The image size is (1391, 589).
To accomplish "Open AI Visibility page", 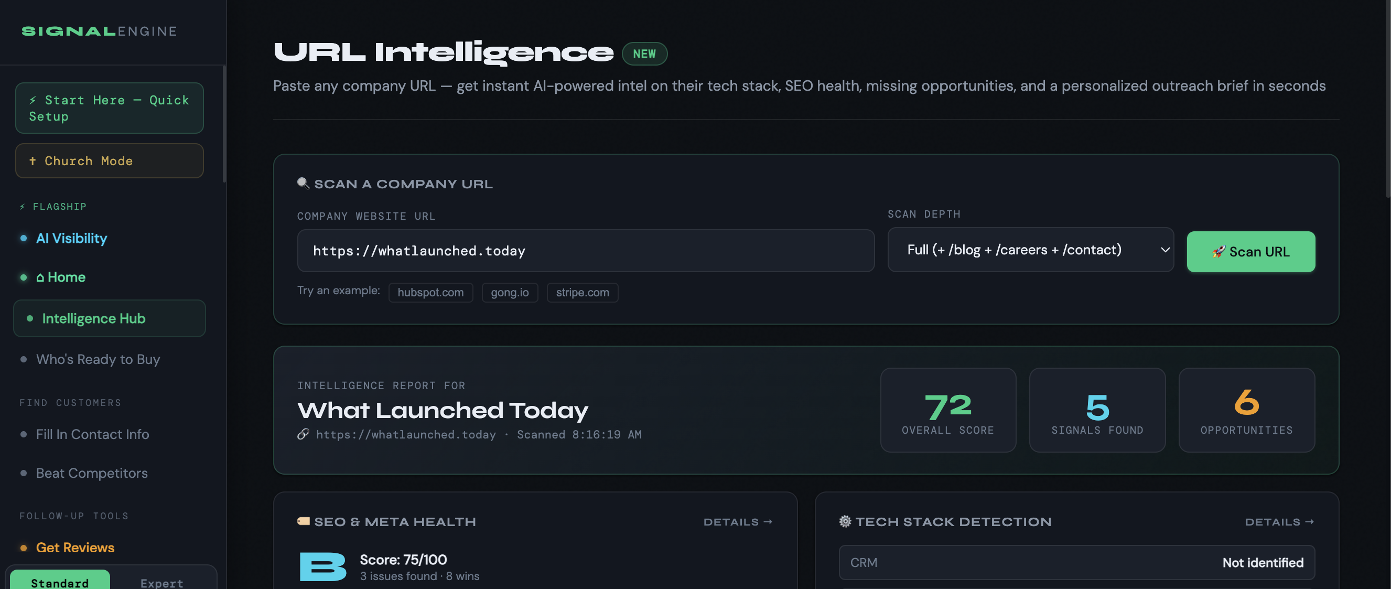I will coord(71,238).
